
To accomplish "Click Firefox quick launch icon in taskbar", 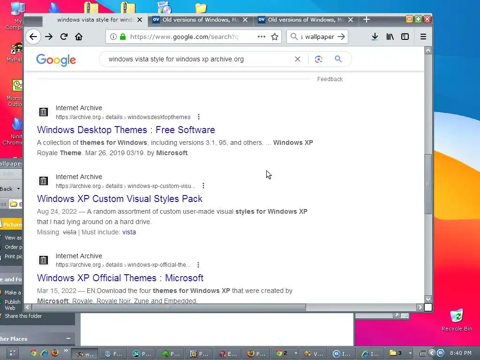I will [55, 353].
